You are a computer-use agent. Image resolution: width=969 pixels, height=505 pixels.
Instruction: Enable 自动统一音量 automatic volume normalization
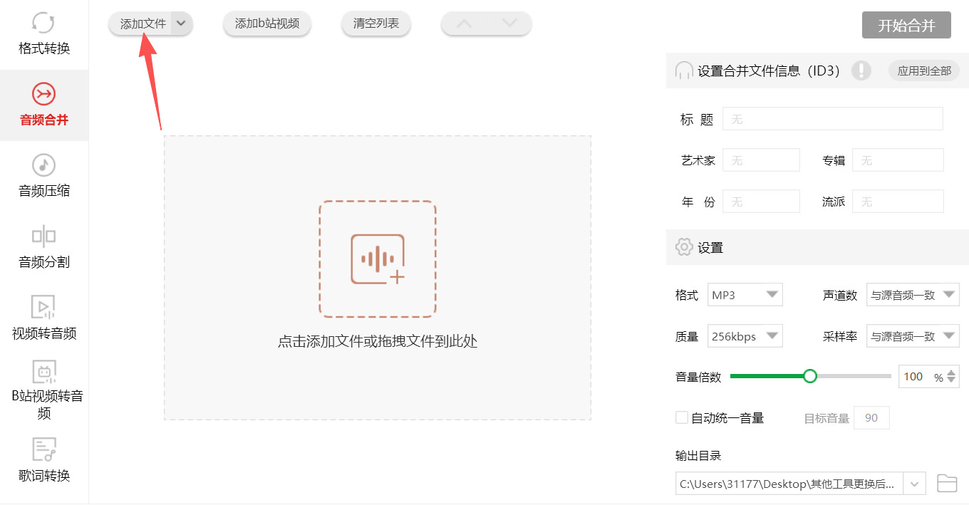681,417
